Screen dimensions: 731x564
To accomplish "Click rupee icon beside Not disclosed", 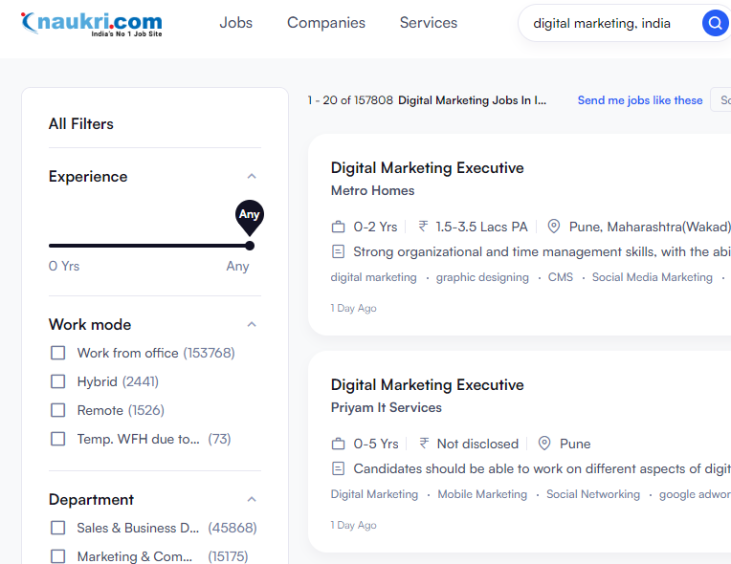I will pyautogui.click(x=424, y=444).
